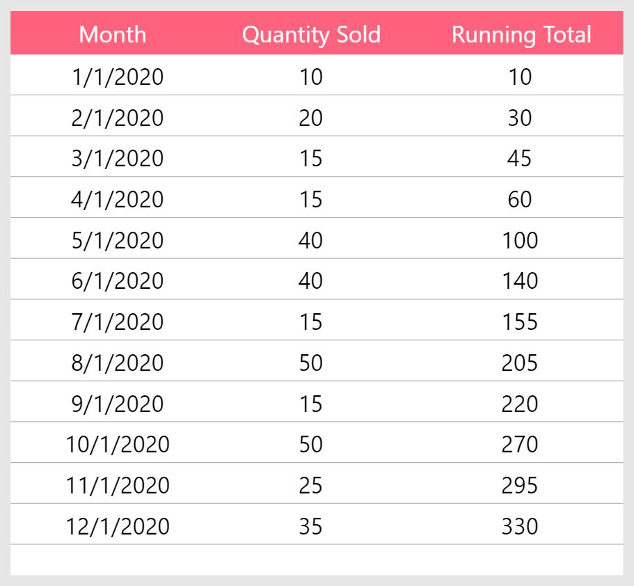
Task: Click quantity sold value 20
Action: 310,118
